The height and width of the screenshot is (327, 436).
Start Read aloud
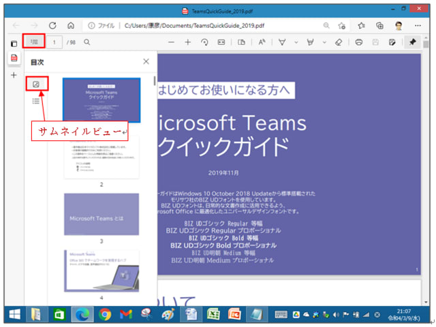(x=262, y=42)
